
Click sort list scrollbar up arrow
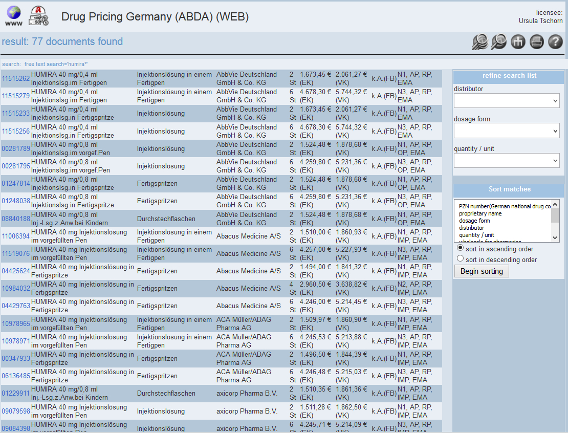coord(555,204)
